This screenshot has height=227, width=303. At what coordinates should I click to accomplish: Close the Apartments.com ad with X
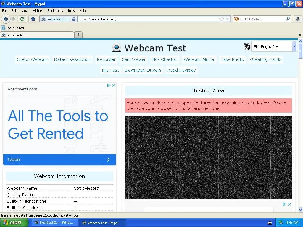coord(114,85)
